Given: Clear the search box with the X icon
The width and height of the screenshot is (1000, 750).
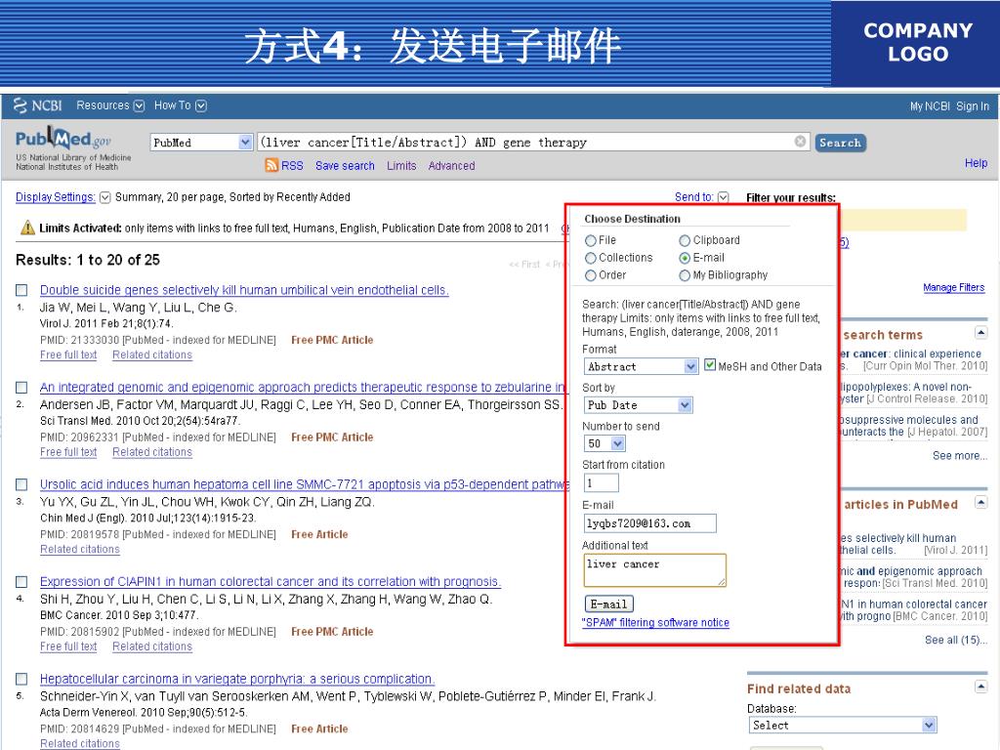Looking at the screenshot, I should point(800,142).
